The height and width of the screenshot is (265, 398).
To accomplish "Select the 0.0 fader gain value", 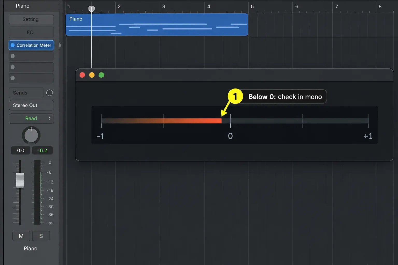I will coord(21,150).
